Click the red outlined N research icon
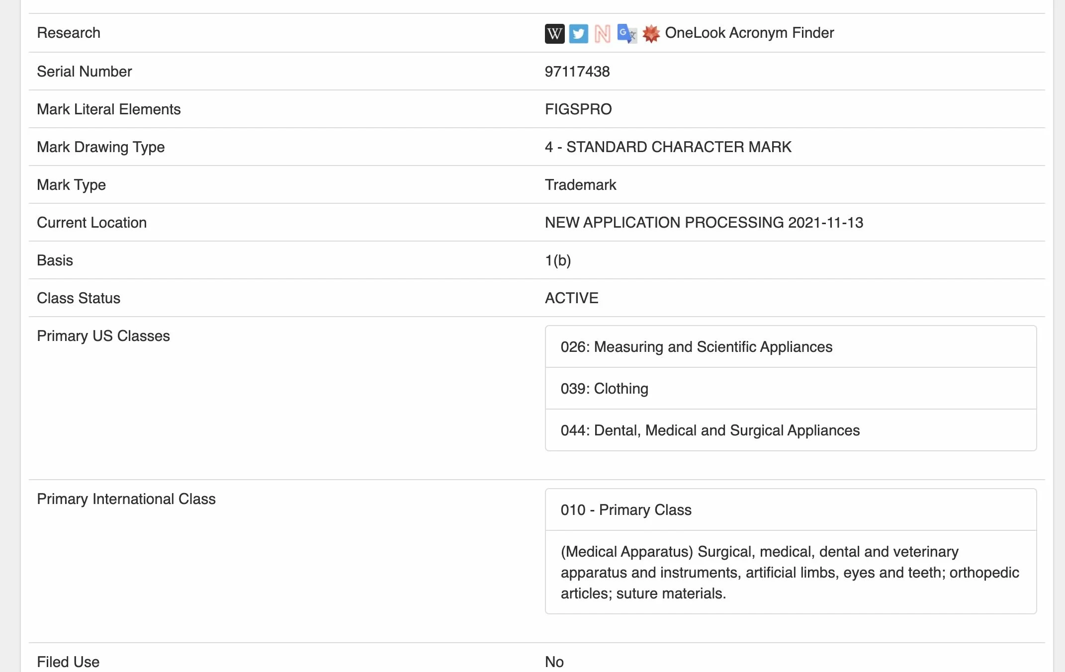The height and width of the screenshot is (672, 1065). (x=602, y=34)
